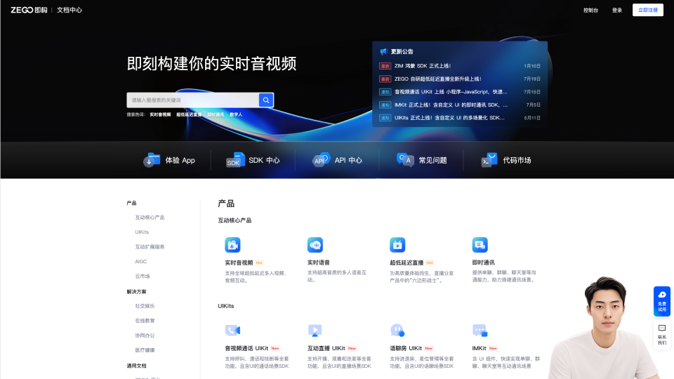
Task: Click the API 中心 cloud icon
Action: [x=321, y=160]
